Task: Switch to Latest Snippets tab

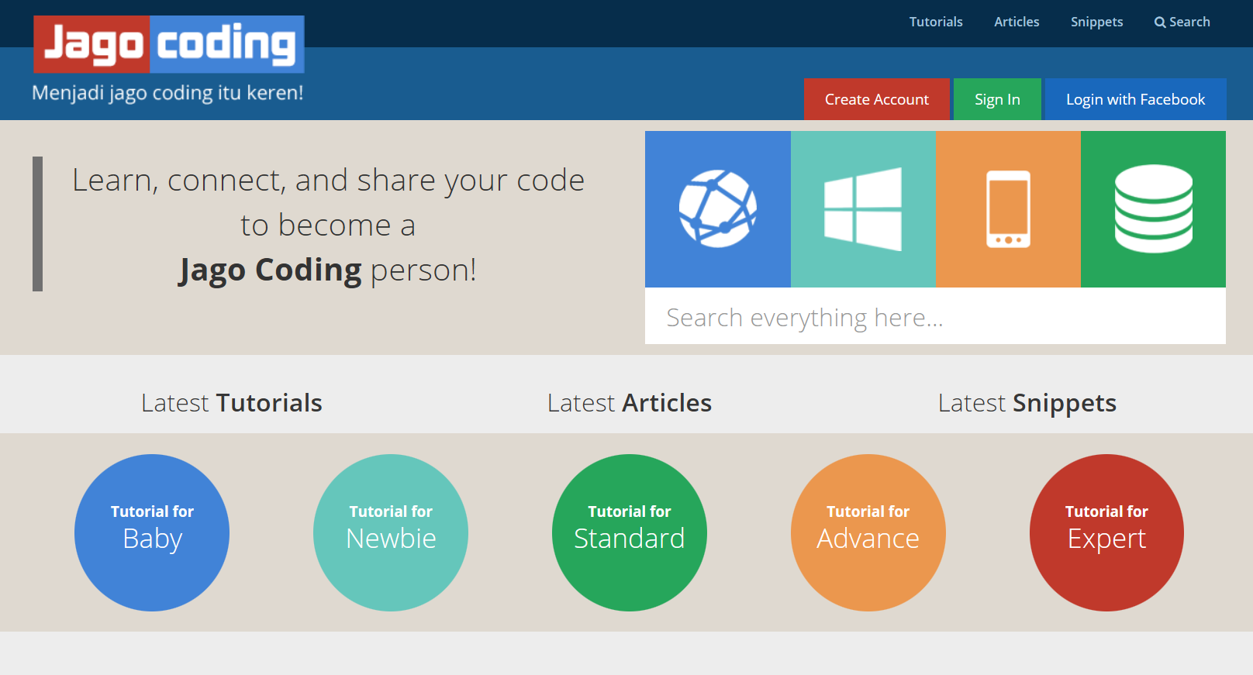Action: 1027,403
